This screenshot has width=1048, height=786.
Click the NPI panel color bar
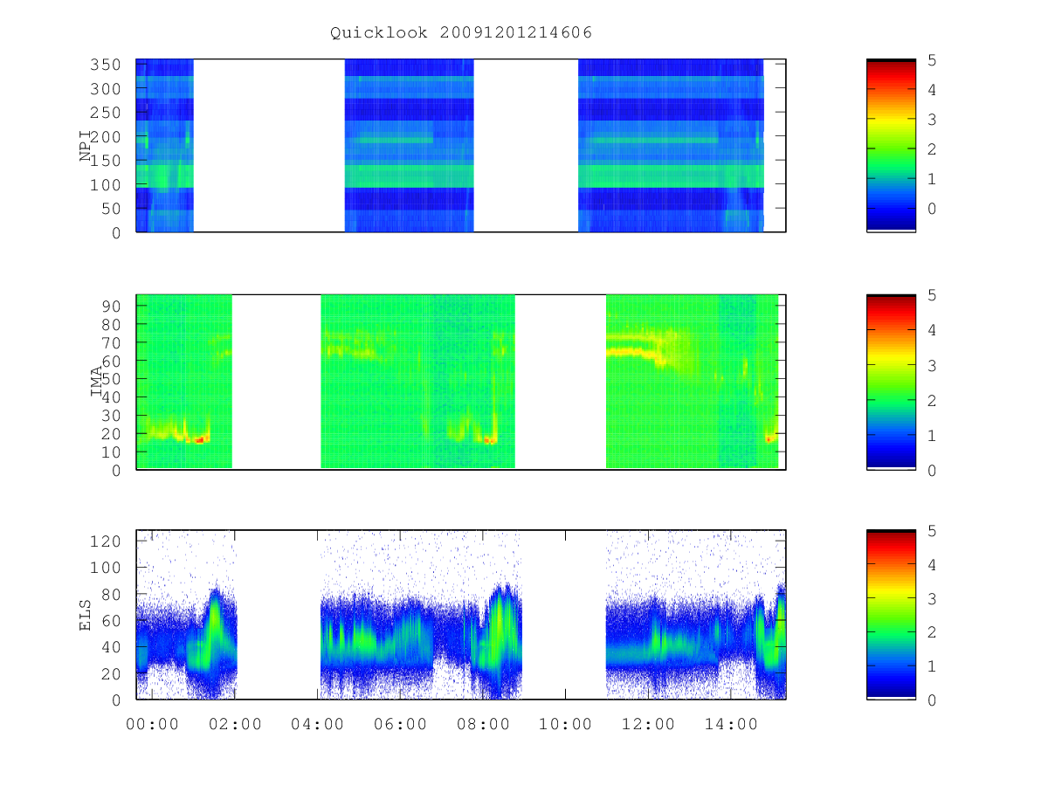click(x=891, y=145)
